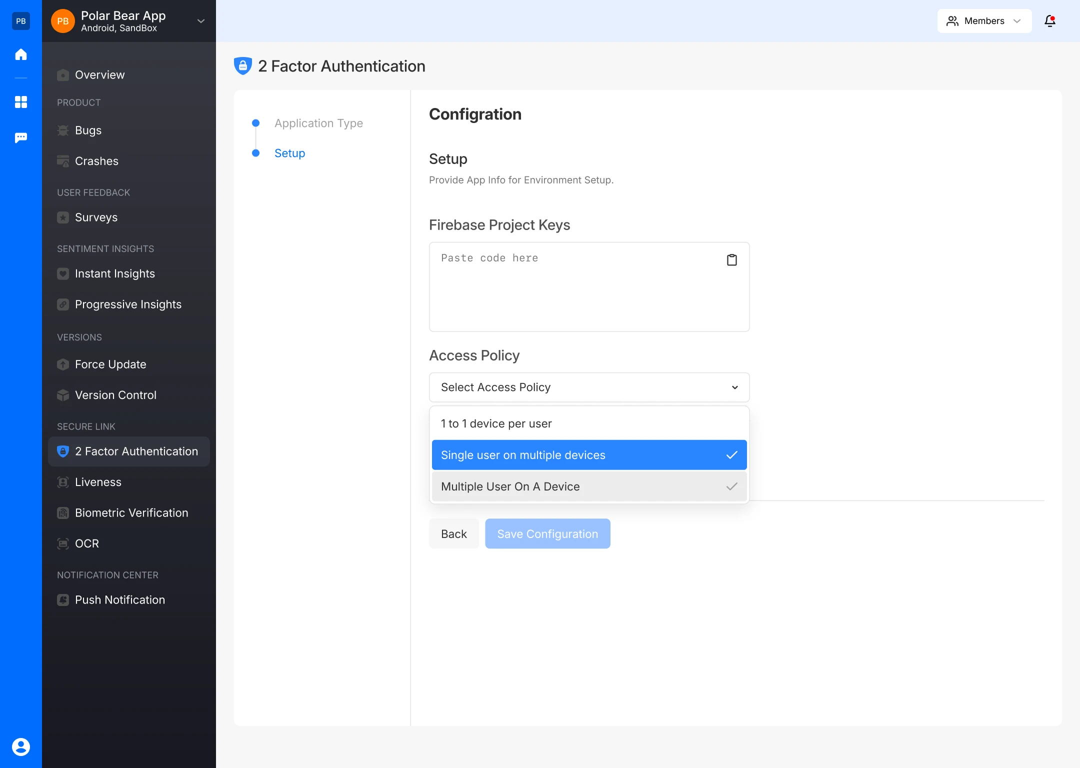Click the Bugs sidebar icon
The image size is (1080, 768).
click(x=63, y=130)
